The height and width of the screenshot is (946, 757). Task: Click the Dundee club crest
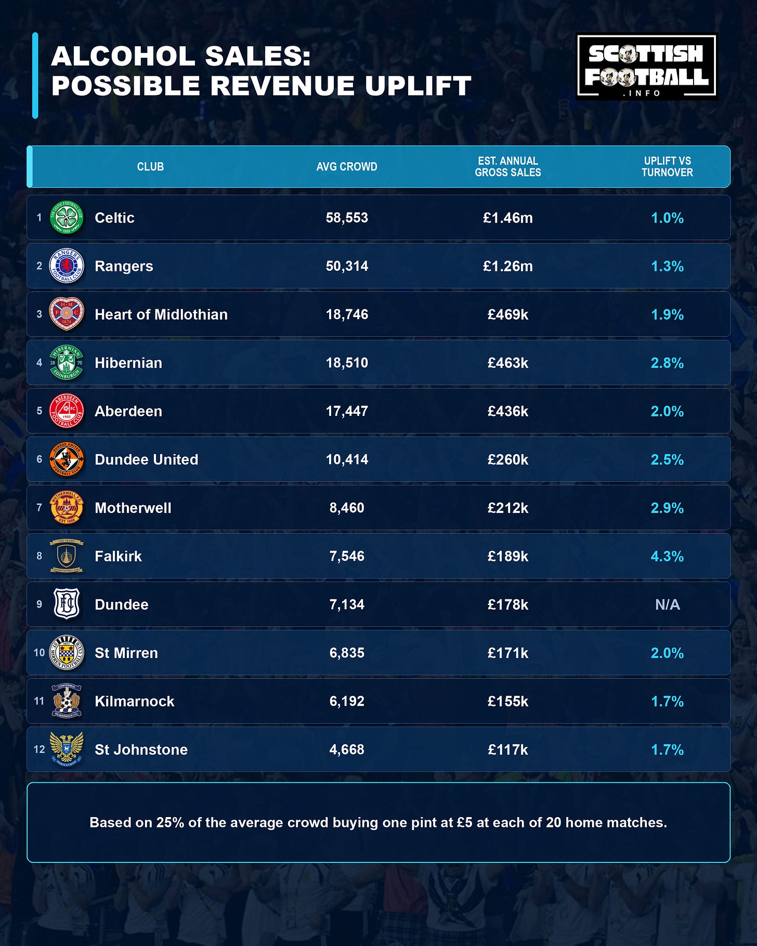coord(67,604)
